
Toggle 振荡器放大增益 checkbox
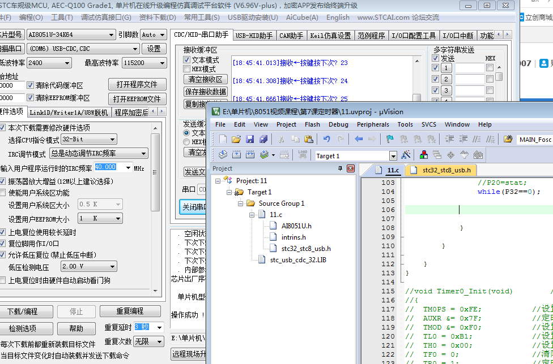tap(2, 181)
